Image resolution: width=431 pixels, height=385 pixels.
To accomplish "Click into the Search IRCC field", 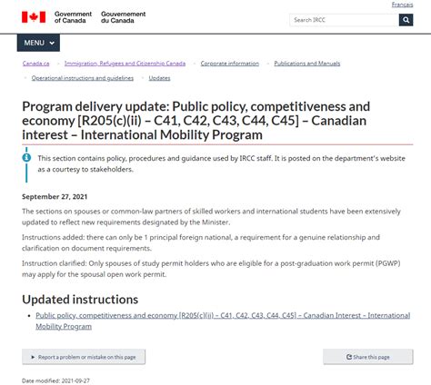I will click(x=344, y=20).
